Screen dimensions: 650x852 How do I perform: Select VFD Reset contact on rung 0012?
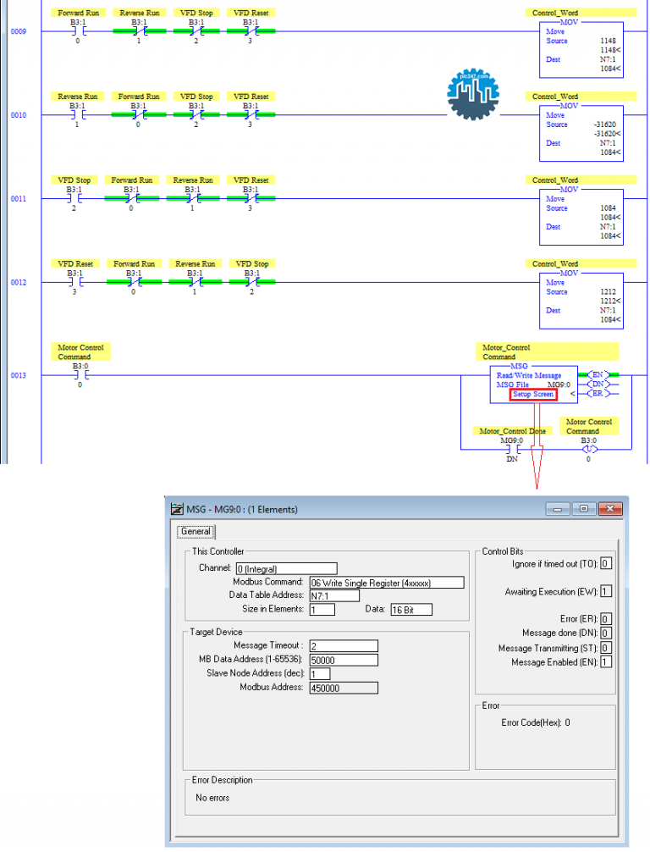(75, 283)
